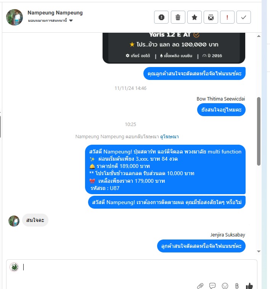Viewport: 270px width, 289px height.
Task: Open the Nampeung Nampeung profile picture in the header
Action: click(x=14, y=18)
